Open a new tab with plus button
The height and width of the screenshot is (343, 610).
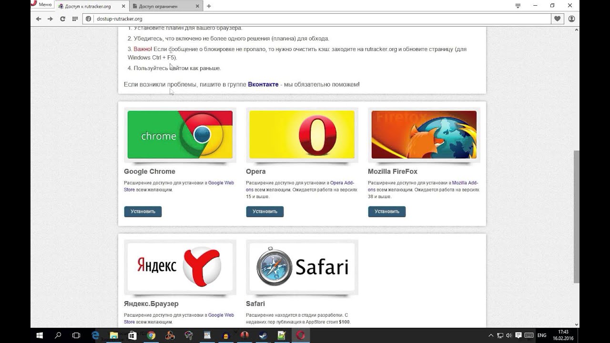(x=209, y=6)
